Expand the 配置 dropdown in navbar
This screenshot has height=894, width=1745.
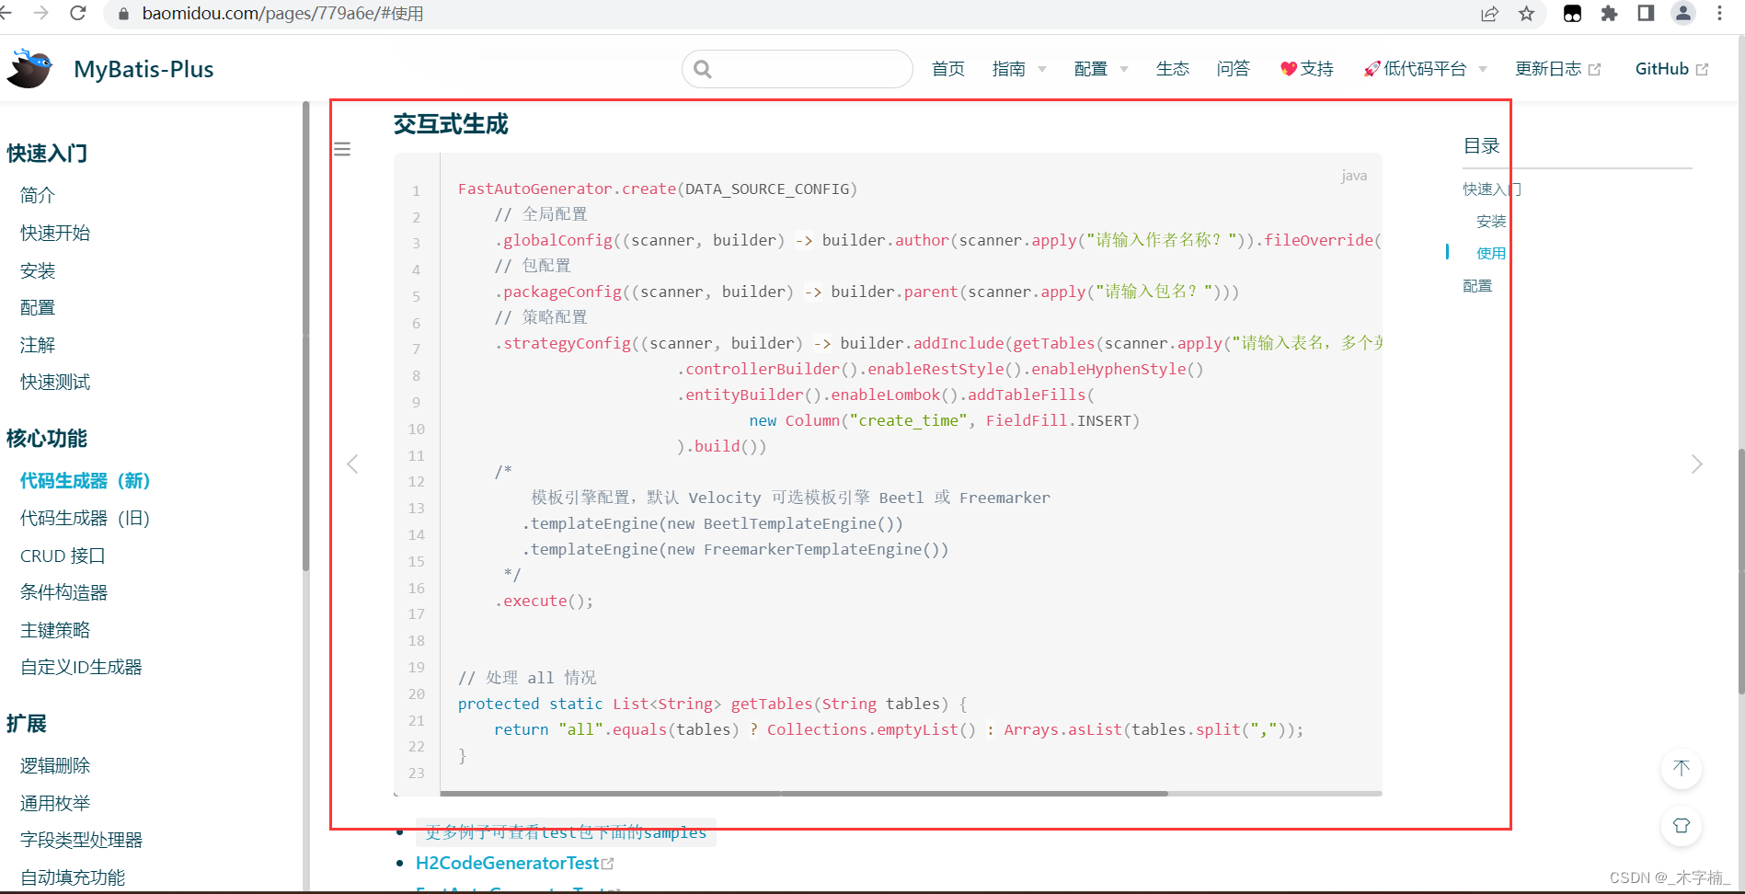tap(1101, 69)
